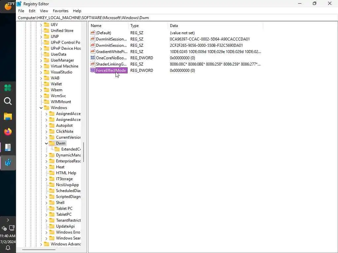Expand the Autopilot key

pos(46,126)
